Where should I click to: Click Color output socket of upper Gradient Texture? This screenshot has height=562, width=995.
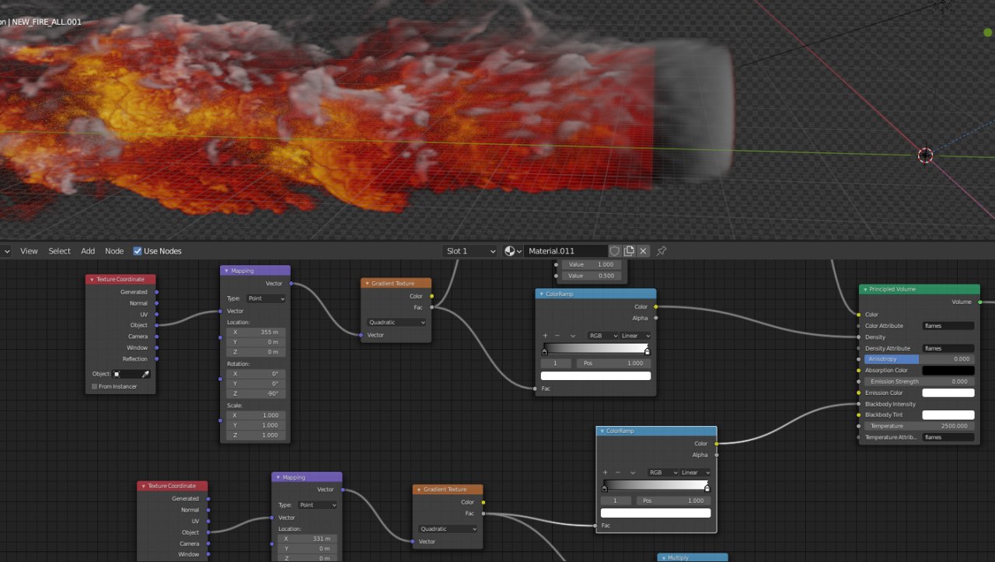click(431, 296)
